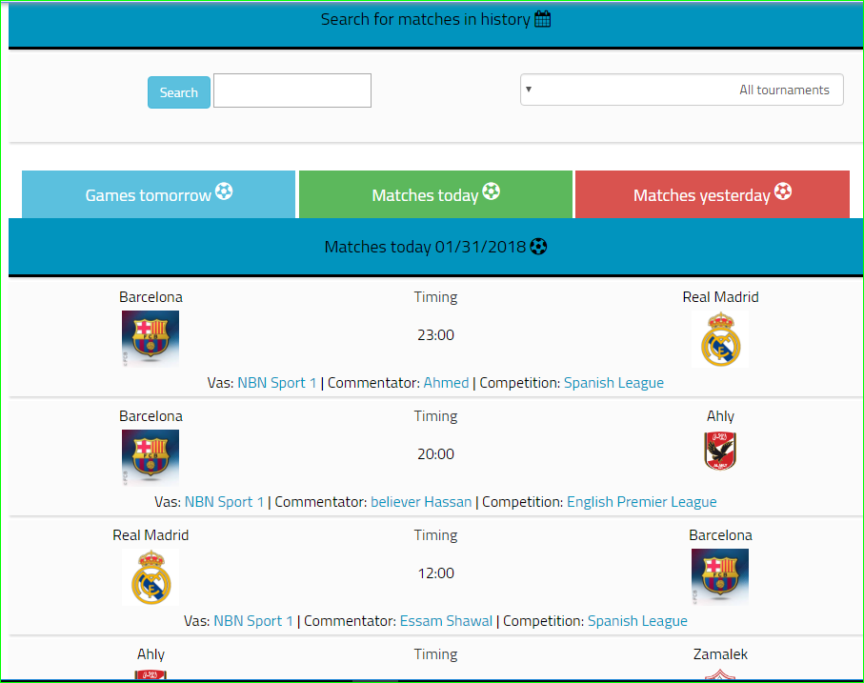Click Barcelona logo in the 12:00 match
This screenshot has height=683, width=864.
click(720, 577)
